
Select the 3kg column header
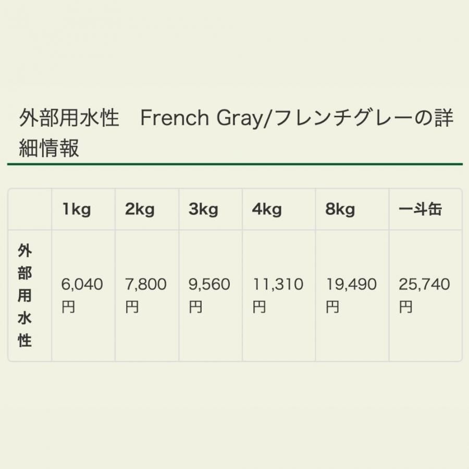tap(203, 209)
